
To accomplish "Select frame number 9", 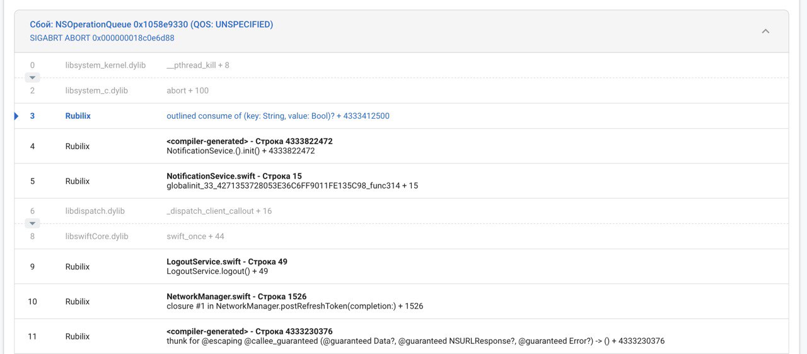I will coord(32,267).
